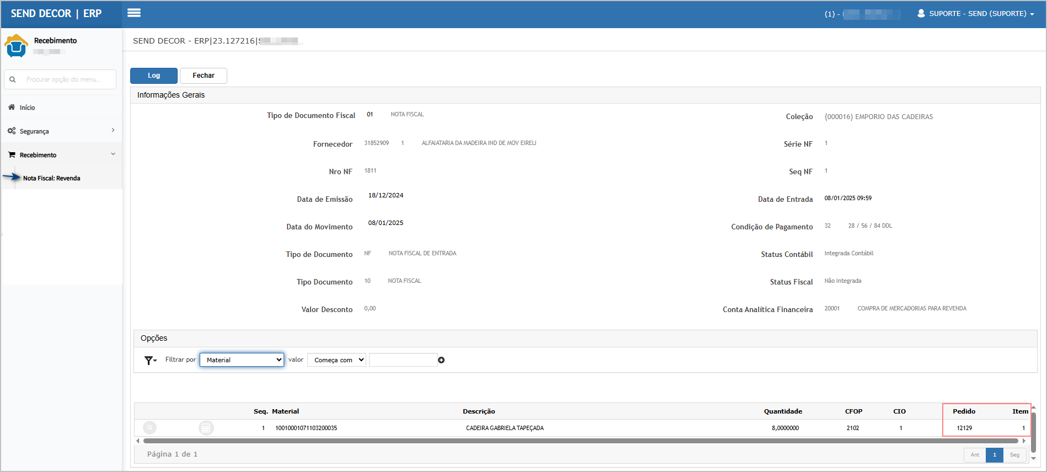1047x472 pixels.
Task: Open the filter funnel options icon
Action: coord(150,360)
